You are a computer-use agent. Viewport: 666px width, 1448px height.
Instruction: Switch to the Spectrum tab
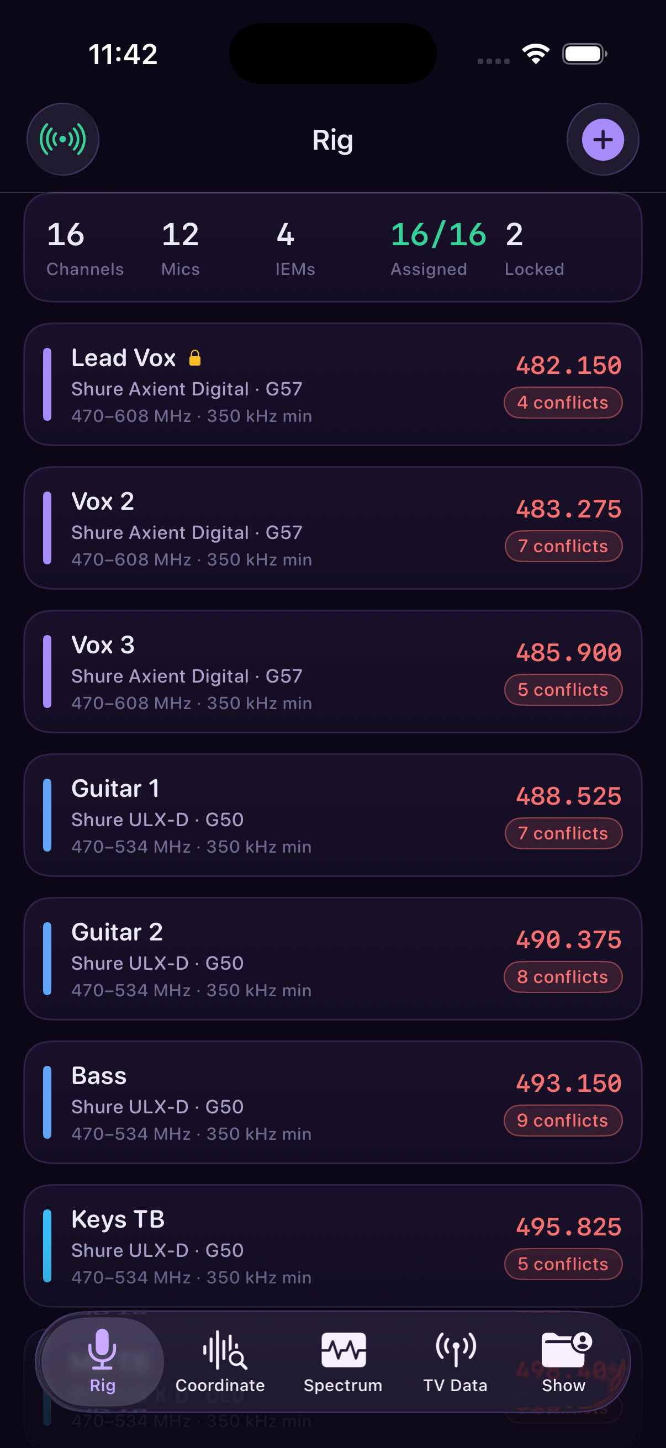(343, 1362)
